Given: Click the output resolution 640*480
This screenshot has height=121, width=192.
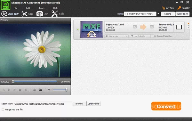Looking at the screenshot, I should [163, 28].
